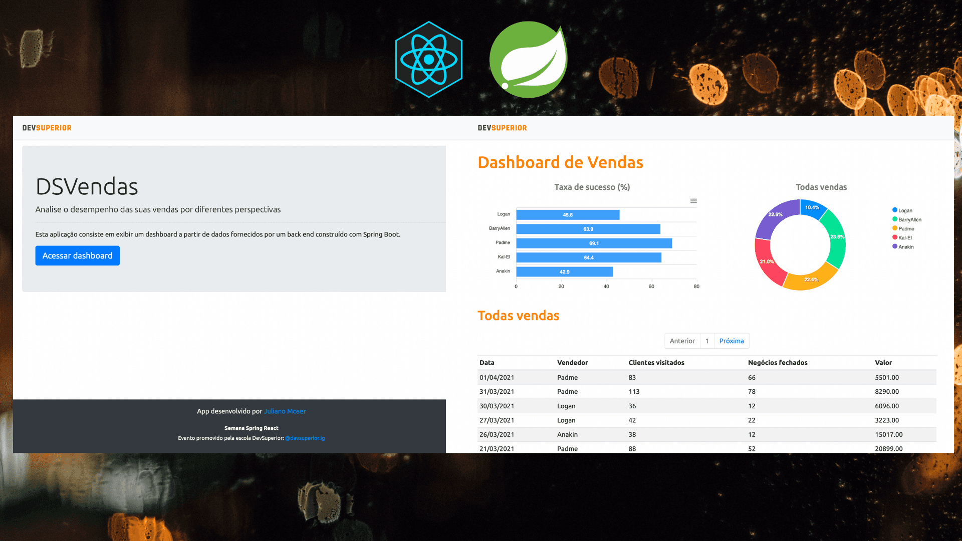This screenshot has width=962, height=541.
Task: Click the Acessar dashboard button
Action: pos(78,255)
